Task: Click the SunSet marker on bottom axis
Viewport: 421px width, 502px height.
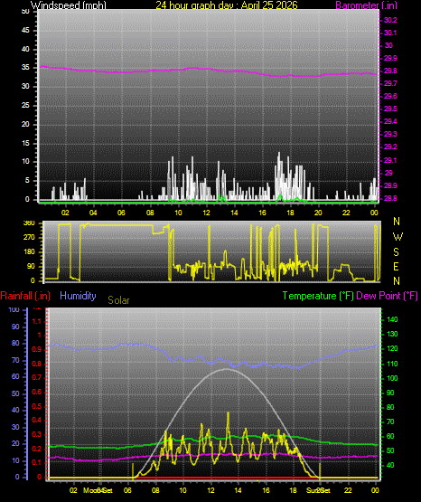Action: pos(318,490)
